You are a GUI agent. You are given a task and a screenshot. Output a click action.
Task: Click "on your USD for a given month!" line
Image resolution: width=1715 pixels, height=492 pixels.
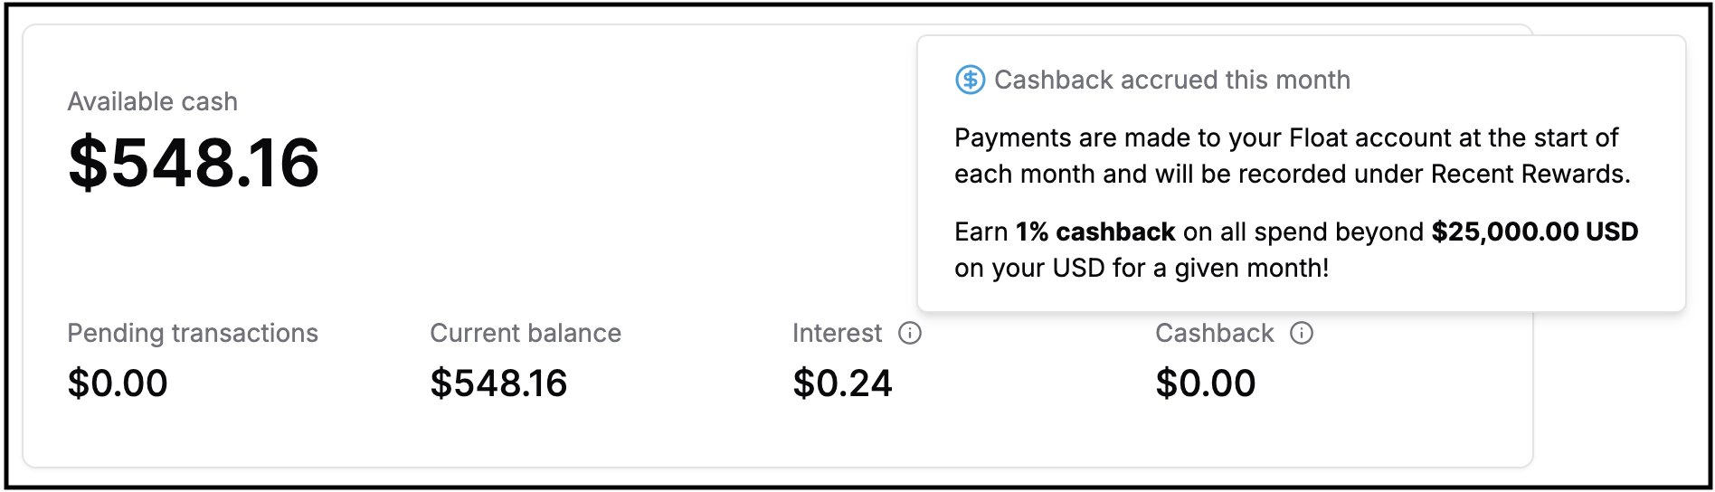tap(1142, 269)
